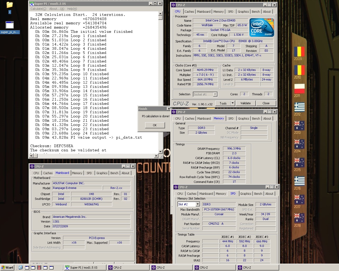This screenshot has height=271, width=339.
Task: Expand the Socket #1 selection dropdown
Action: pyautogui.click(x=215, y=94)
